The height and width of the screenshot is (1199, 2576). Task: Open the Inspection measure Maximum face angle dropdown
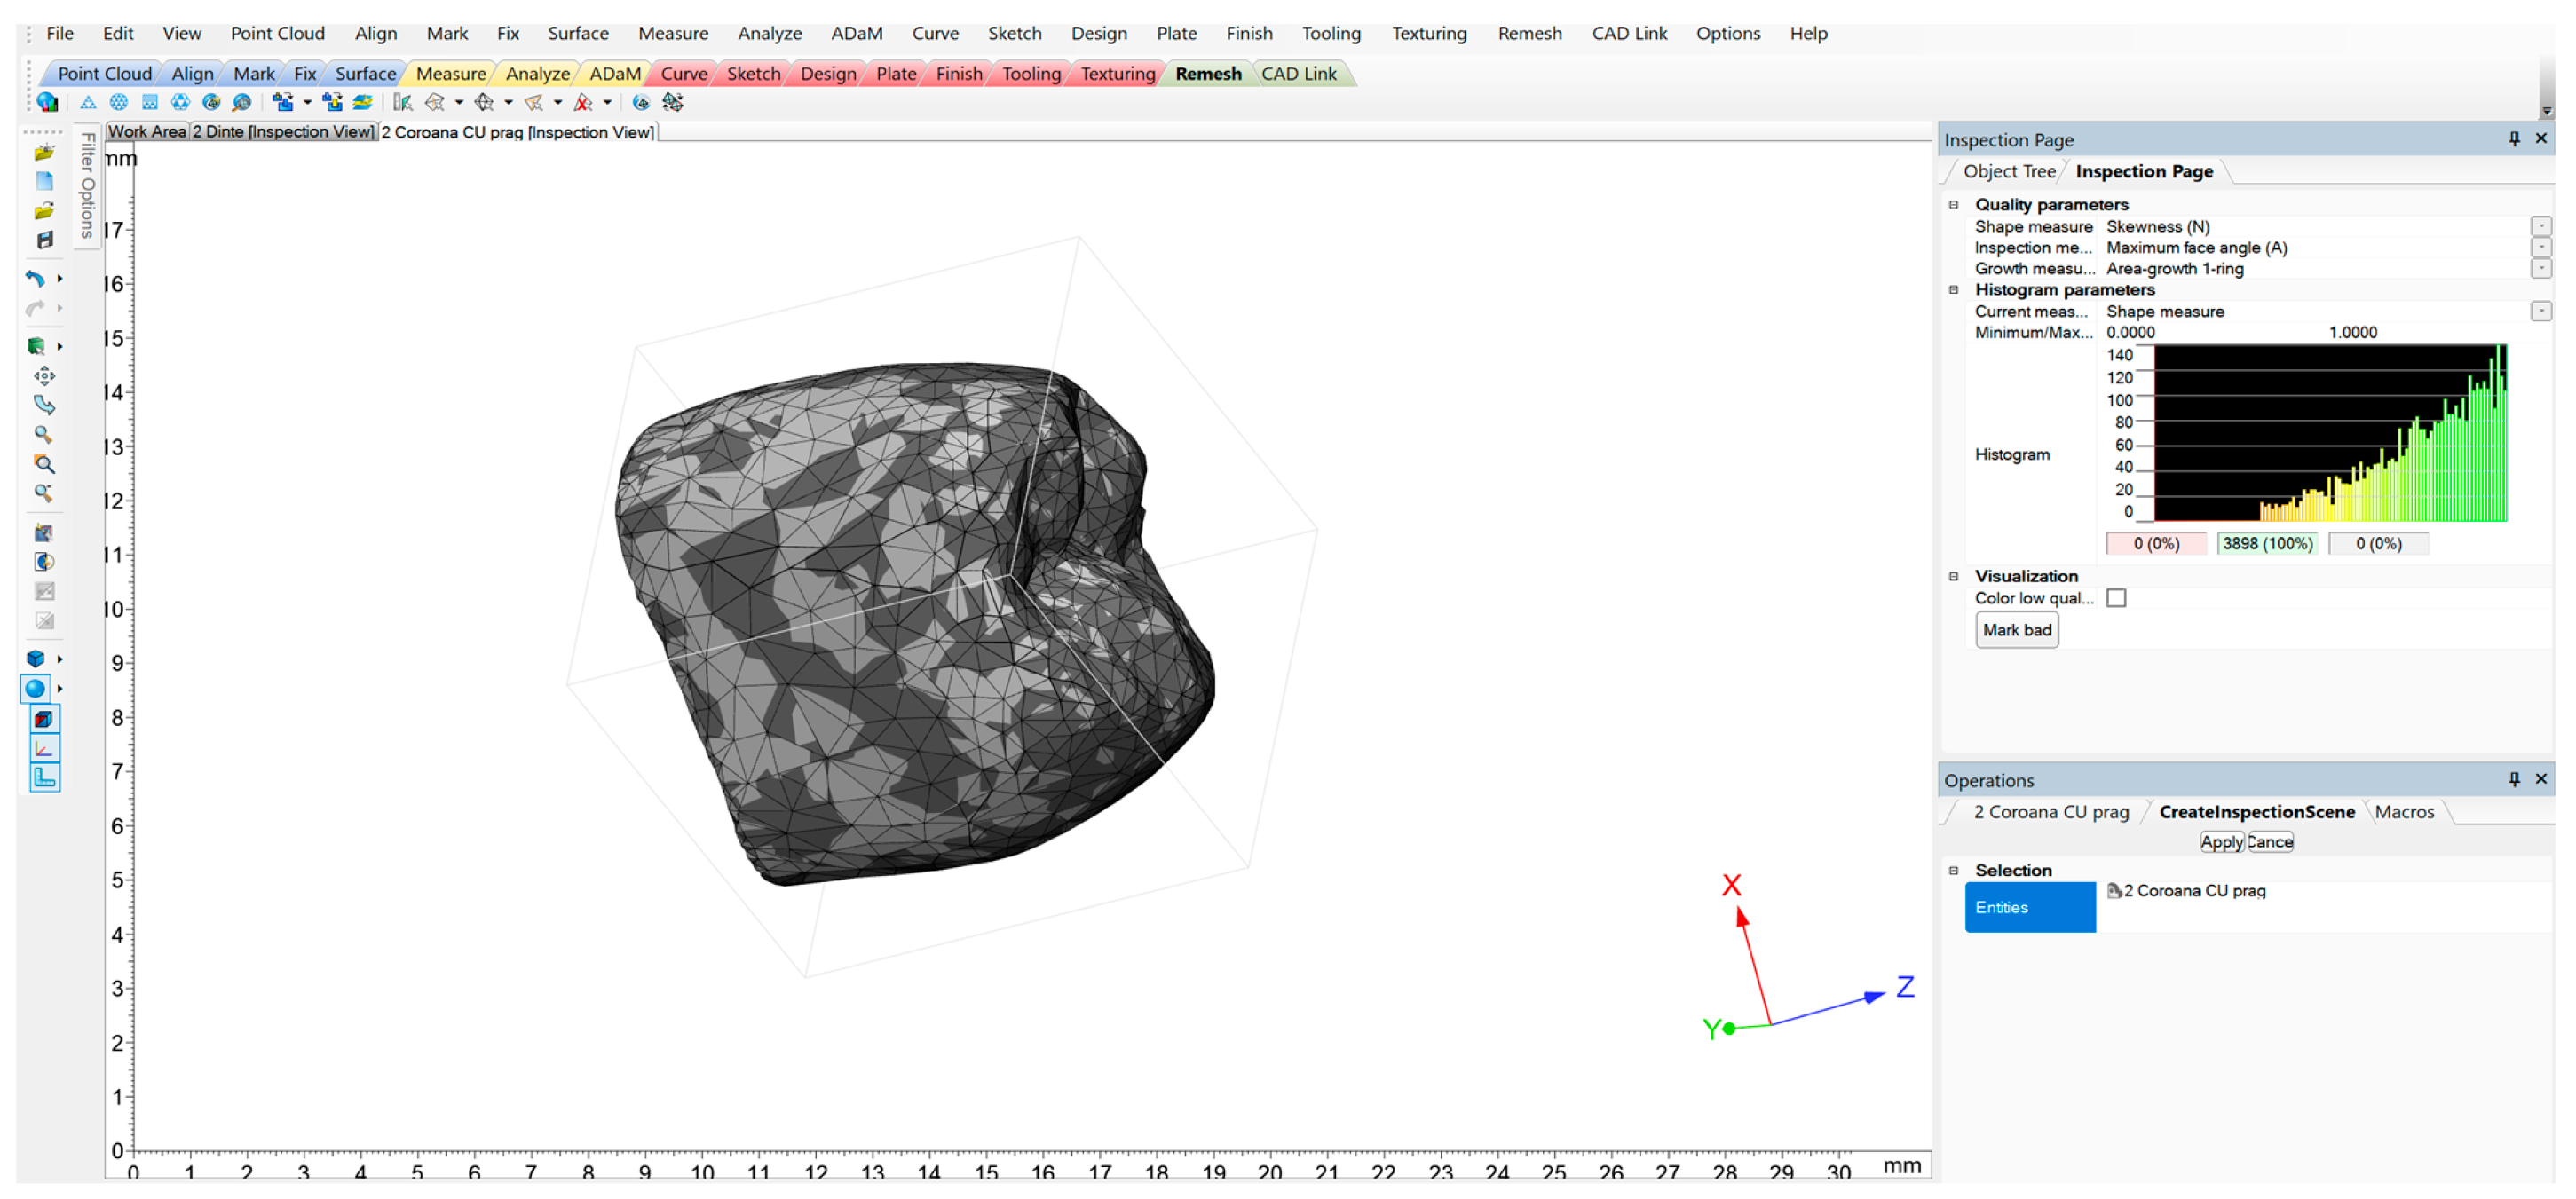2541,248
